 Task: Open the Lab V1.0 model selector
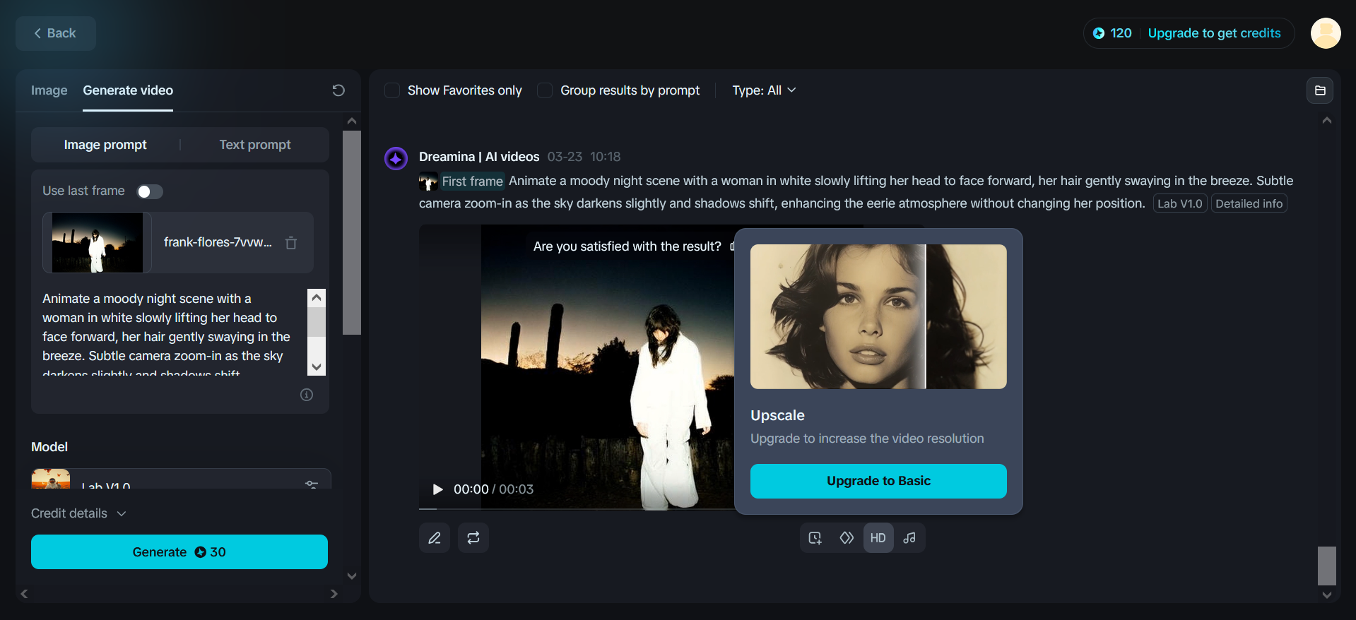coord(181,479)
